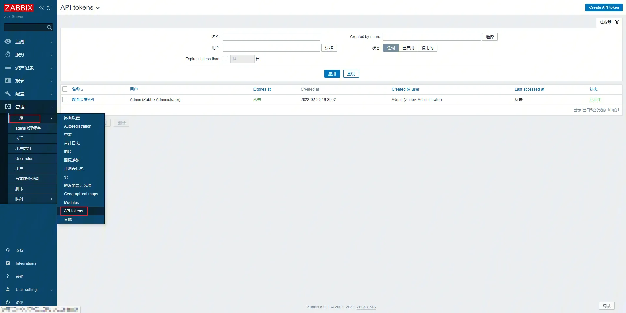Viewport: 626px width, 313px height.
Task: Click the sidebar search magnifier icon
Action: point(49,28)
